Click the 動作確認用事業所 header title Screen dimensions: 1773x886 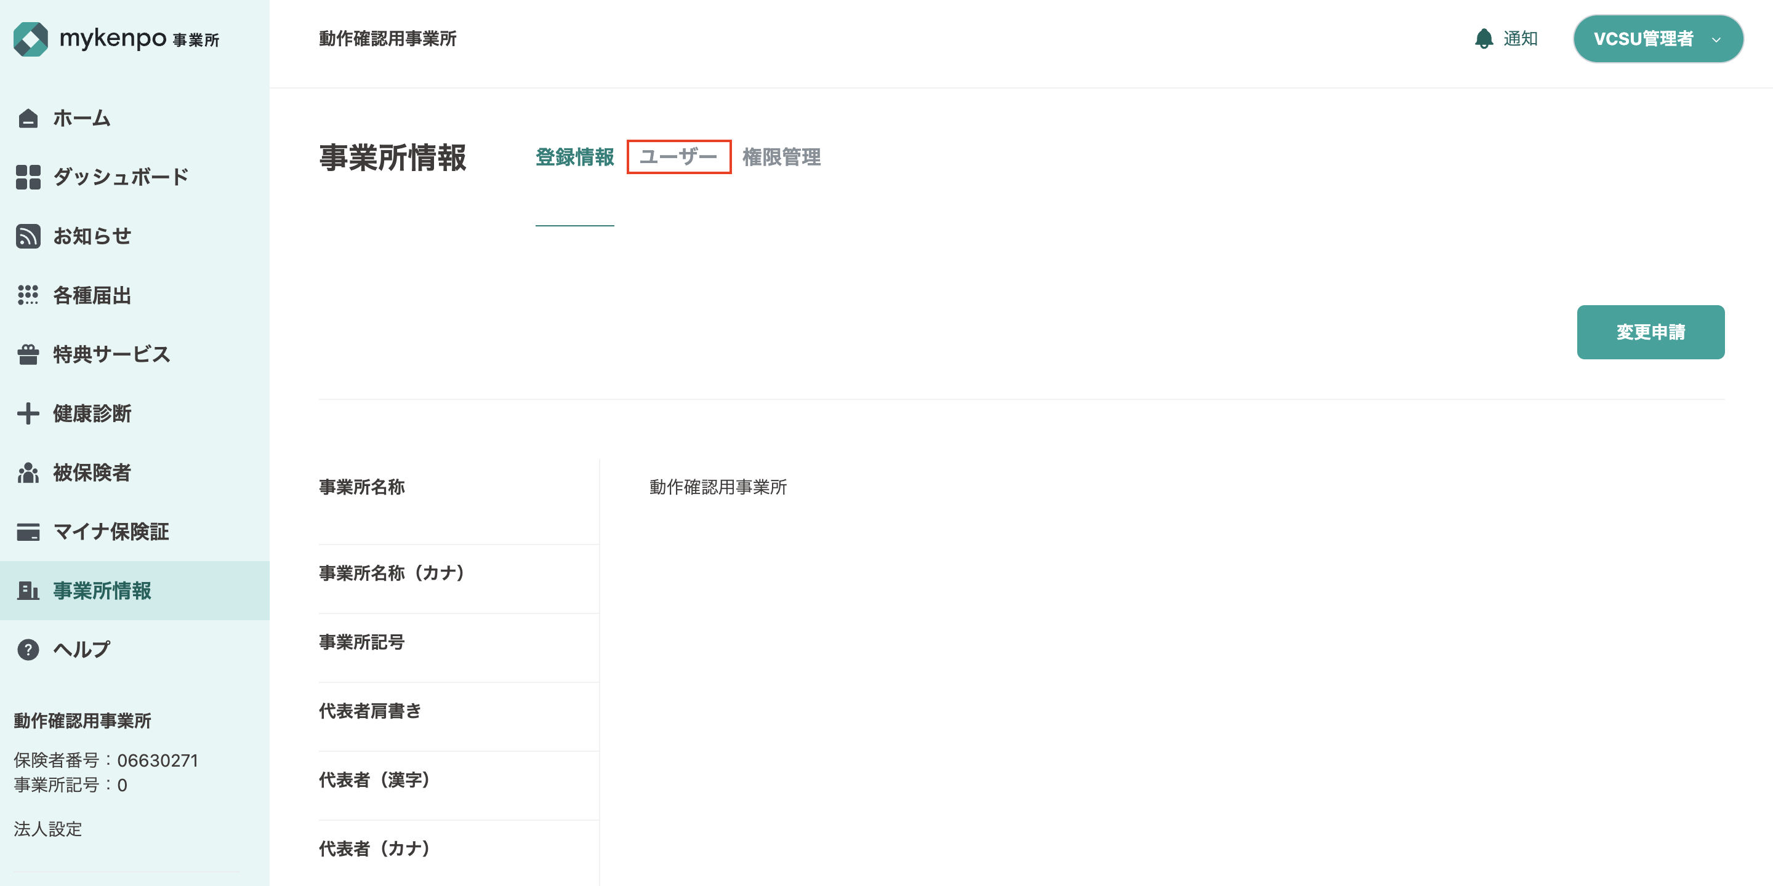pyautogui.click(x=387, y=39)
